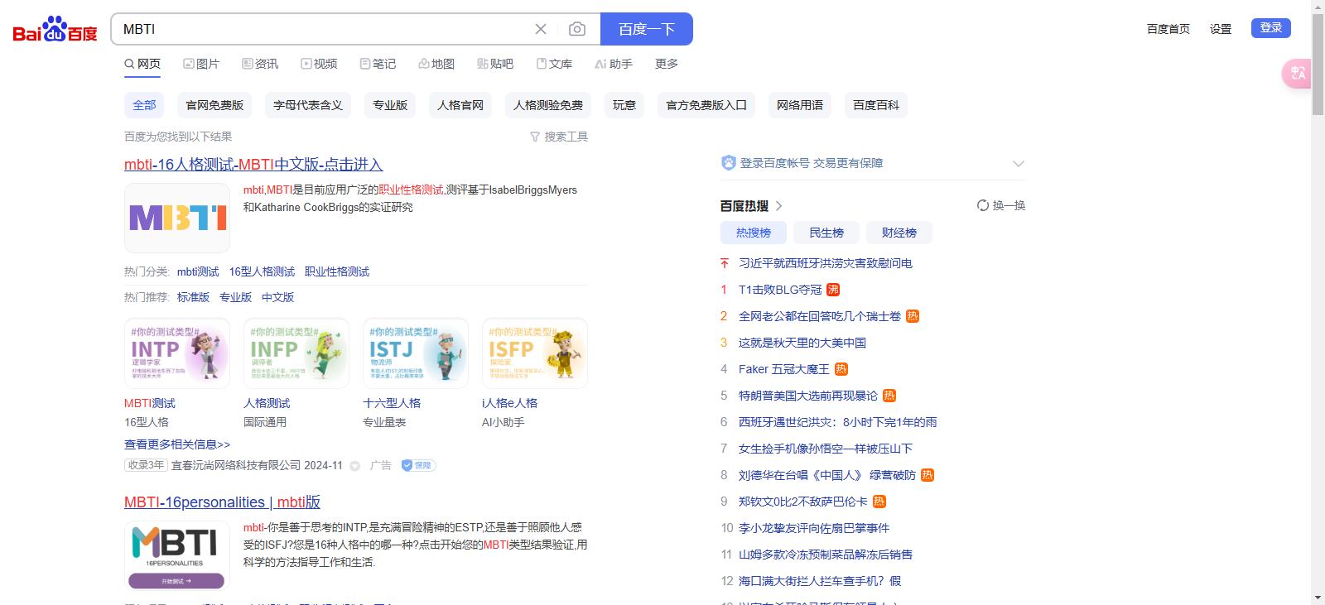
Task: Select the 民生榜 tab
Action: pos(826,233)
